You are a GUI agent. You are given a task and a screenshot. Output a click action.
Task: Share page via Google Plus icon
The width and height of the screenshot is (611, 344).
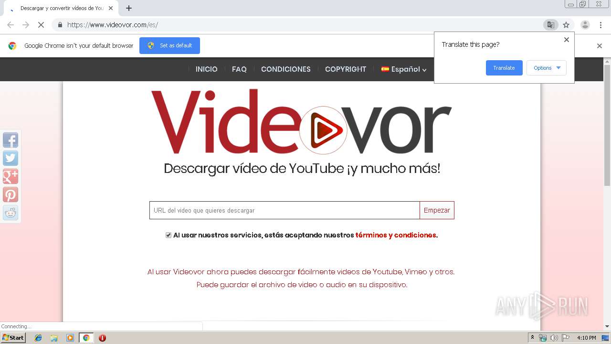11,176
